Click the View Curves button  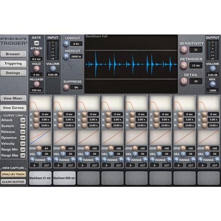13,108
